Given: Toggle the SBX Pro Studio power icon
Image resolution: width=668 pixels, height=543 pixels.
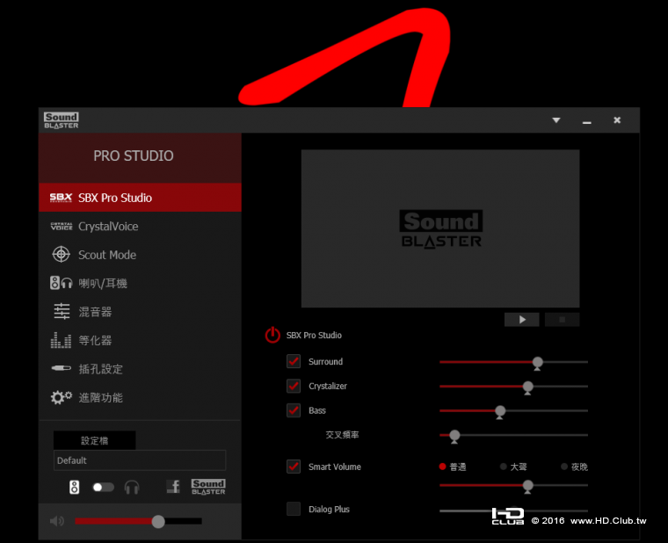Looking at the screenshot, I should (x=272, y=335).
